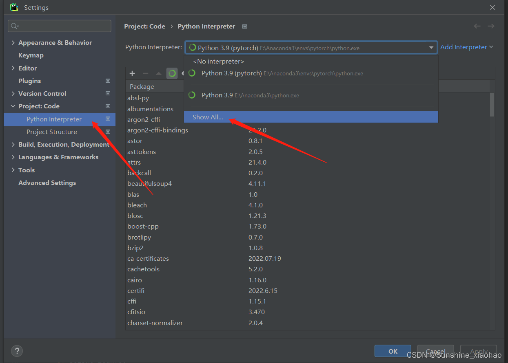Image resolution: width=508 pixels, height=363 pixels.
Task: Click the PyCharm logo in the title bar
Action: point(14,7)
